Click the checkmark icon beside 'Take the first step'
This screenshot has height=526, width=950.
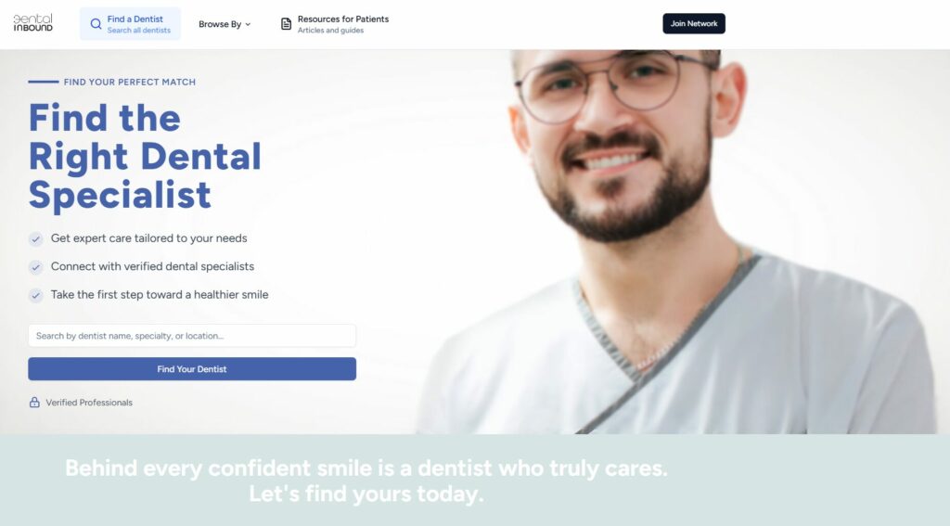click(36, 296)
